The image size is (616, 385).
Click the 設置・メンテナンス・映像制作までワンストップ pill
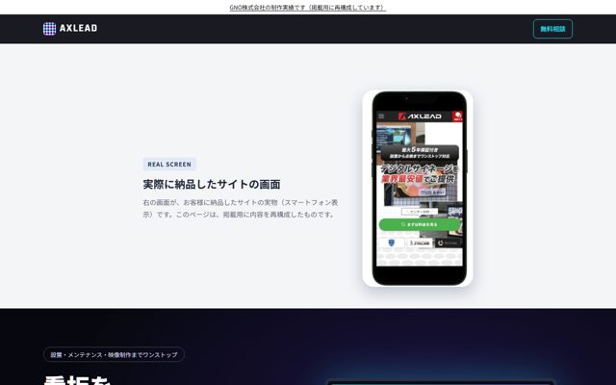coord(114,354)
